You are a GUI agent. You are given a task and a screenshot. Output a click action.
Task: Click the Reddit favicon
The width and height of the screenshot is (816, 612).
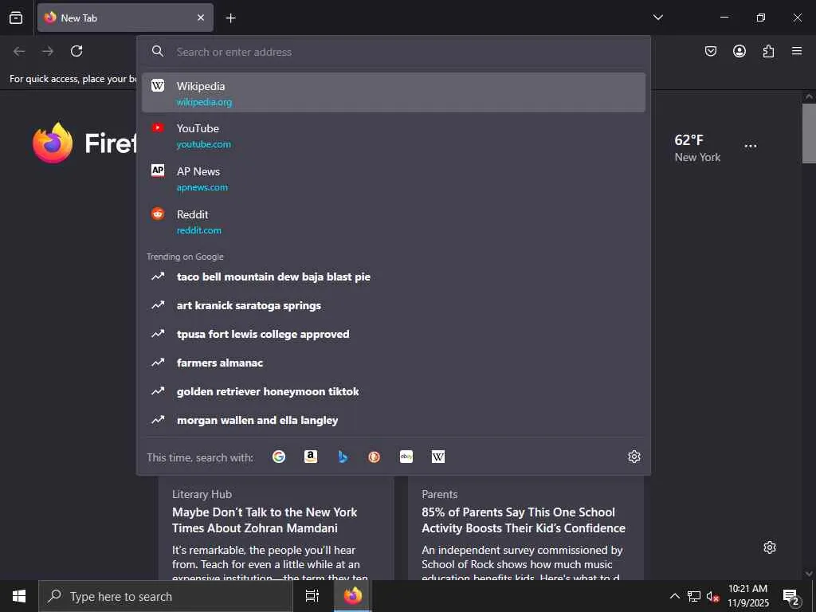tap(158, 214)
